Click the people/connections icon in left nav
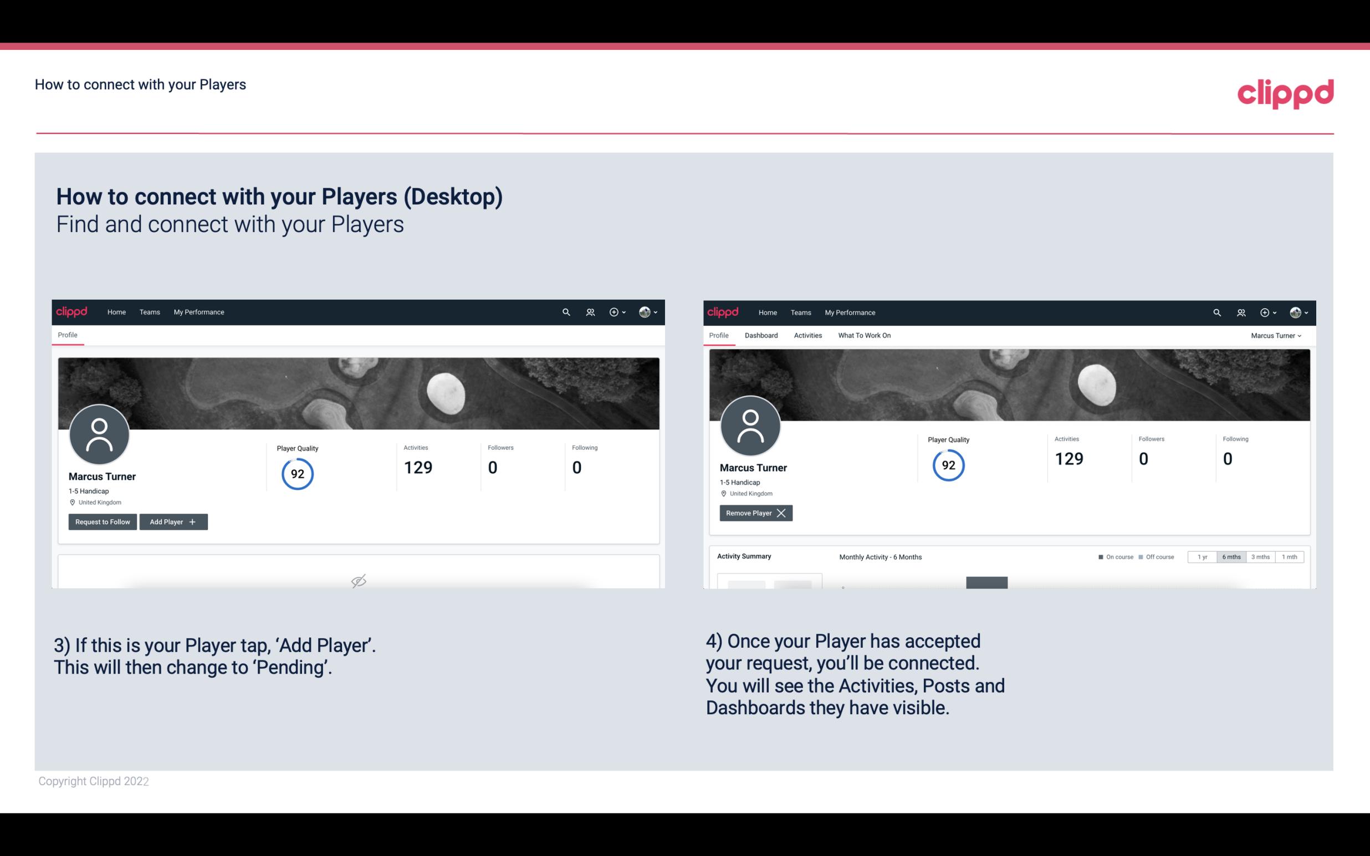This screenshot has width=1370, height=856. [589, 311]
